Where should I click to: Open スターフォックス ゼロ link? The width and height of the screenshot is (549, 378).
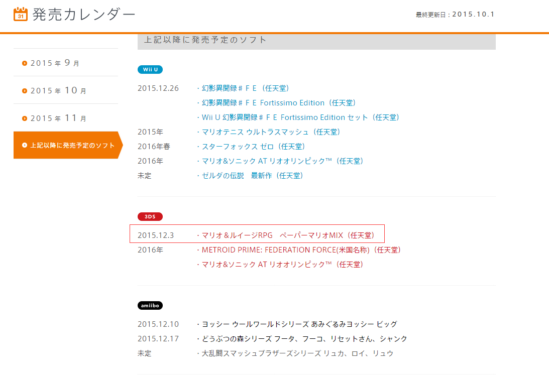[x=254, y=147]
